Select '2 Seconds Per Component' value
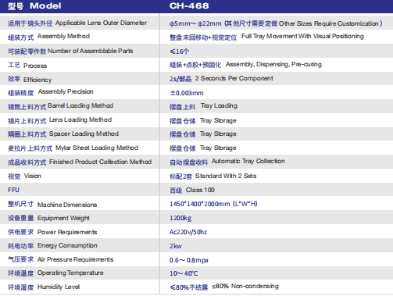Screen dimensions: 393x296 tap(234, 78)
